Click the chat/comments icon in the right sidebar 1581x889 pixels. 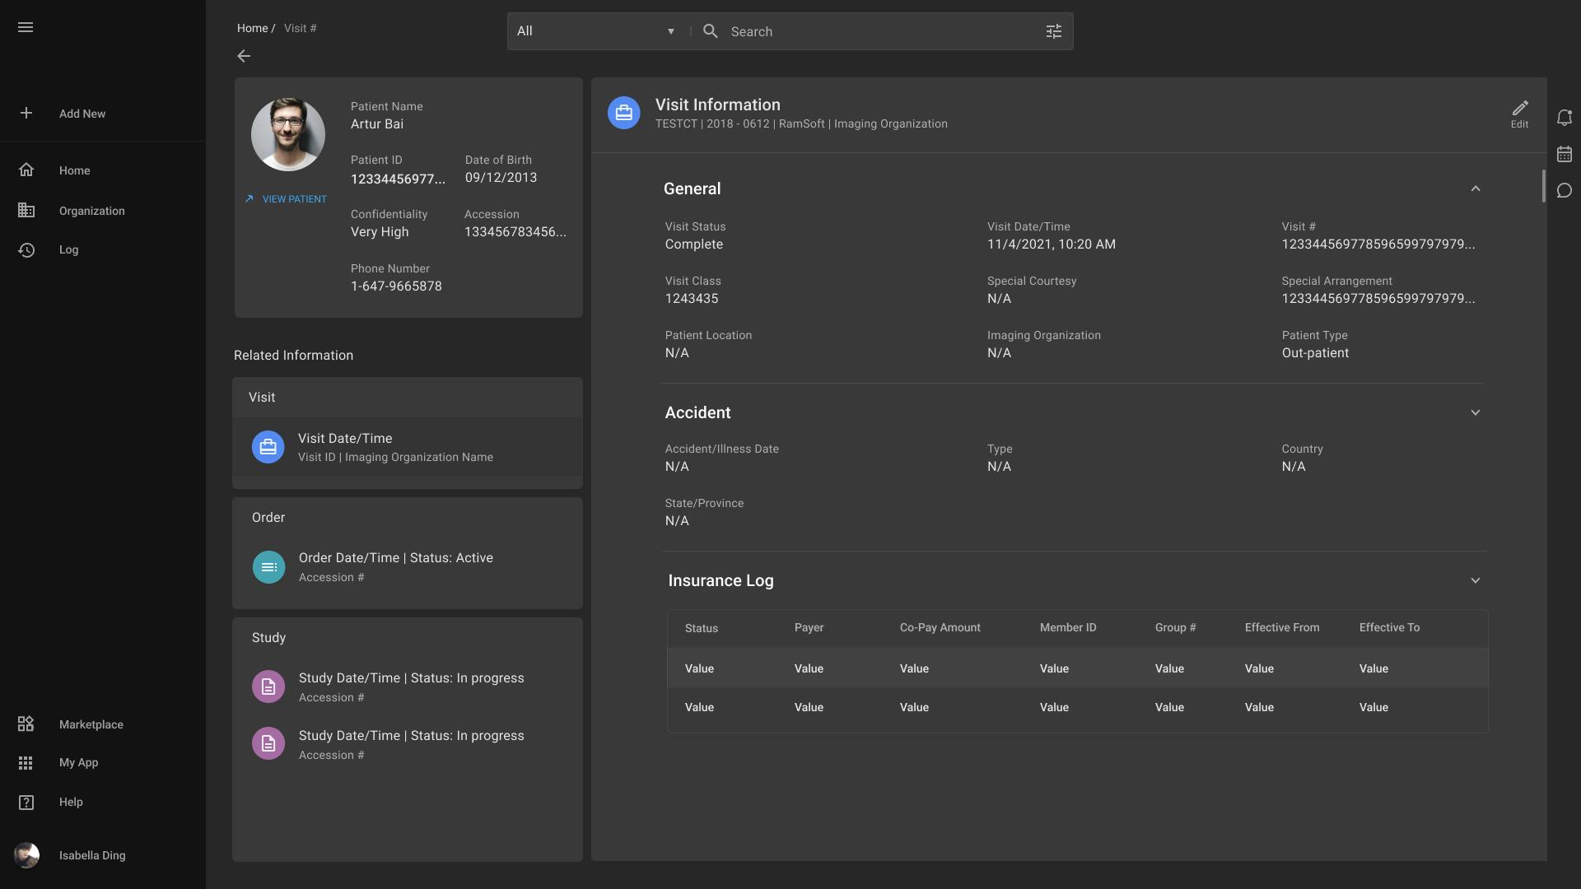pos(1565,192)
